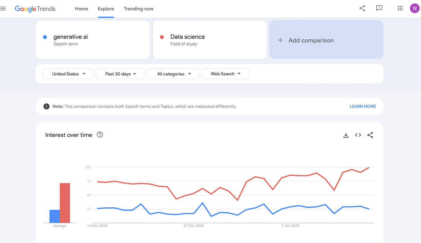The image size is (421, 243).
Task: Click the share icon in top header
Action: 362,8
